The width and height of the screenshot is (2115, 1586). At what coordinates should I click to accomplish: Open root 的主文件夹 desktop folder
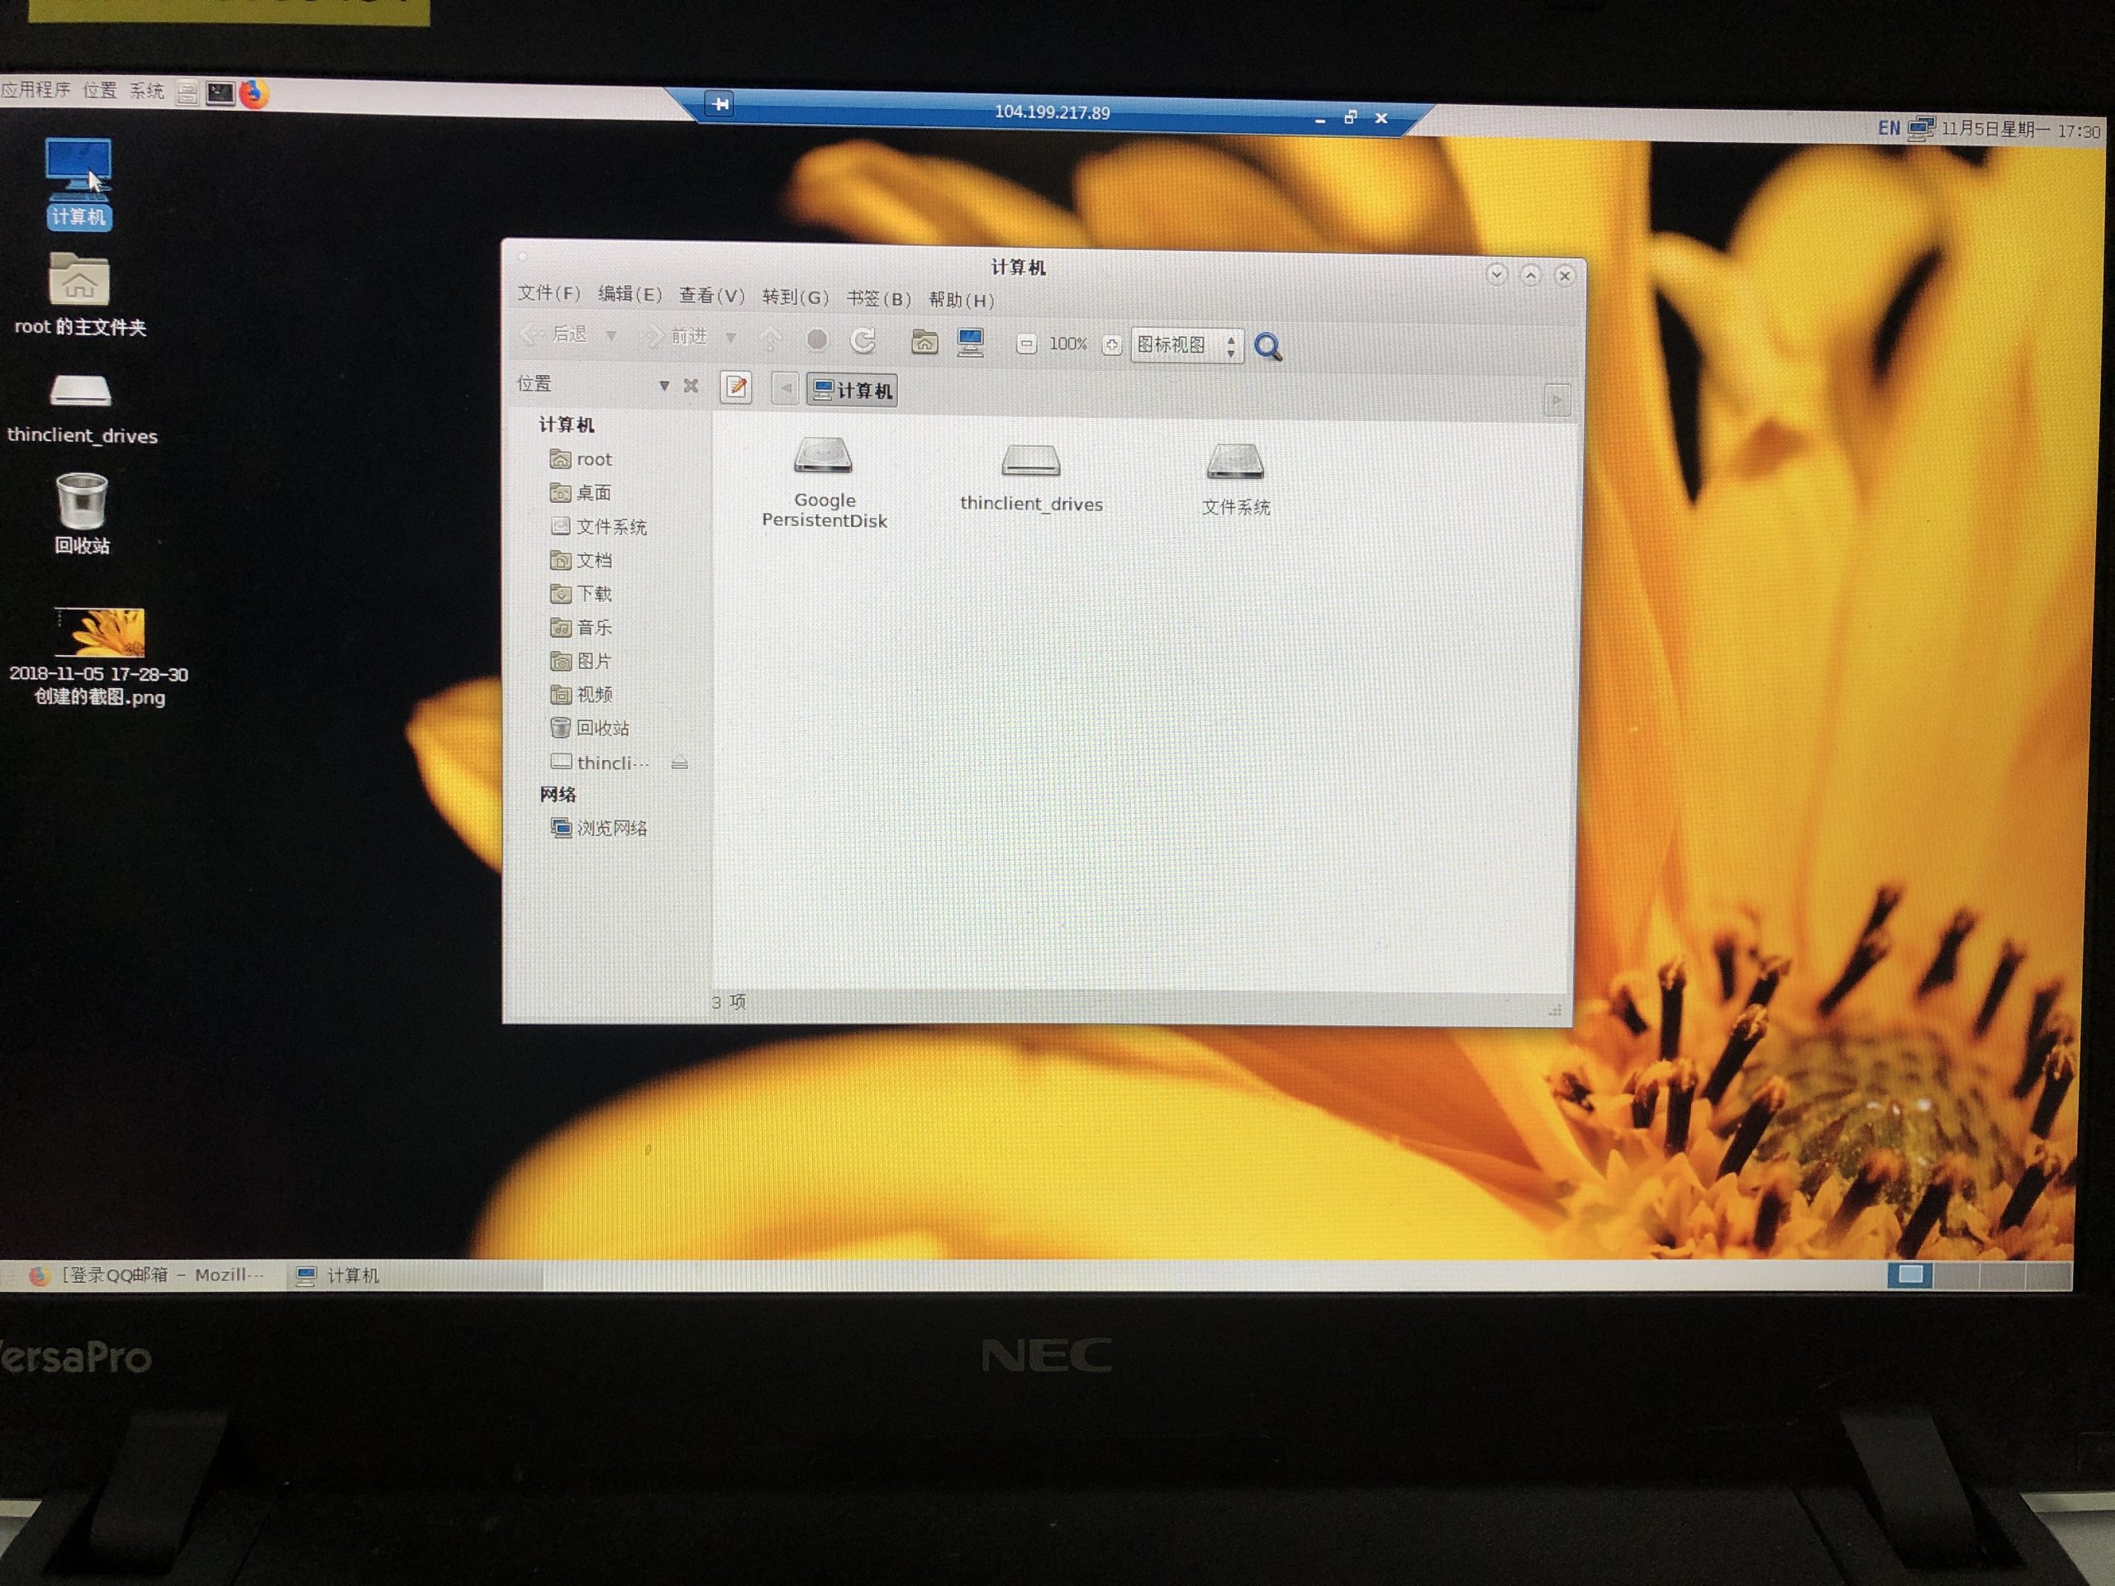pyautogui.click(x=79, y=293)
